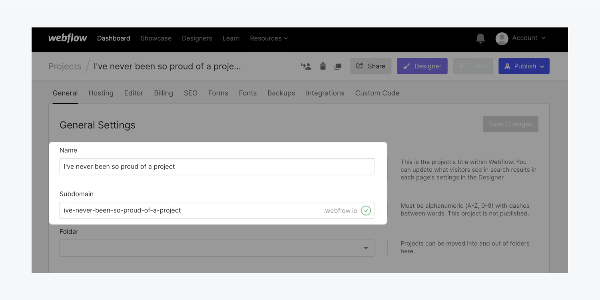The height and width of the screenshot is (300, 600).
Task: Go back to Projects breadcrumb
Action: tap(65, 66)
